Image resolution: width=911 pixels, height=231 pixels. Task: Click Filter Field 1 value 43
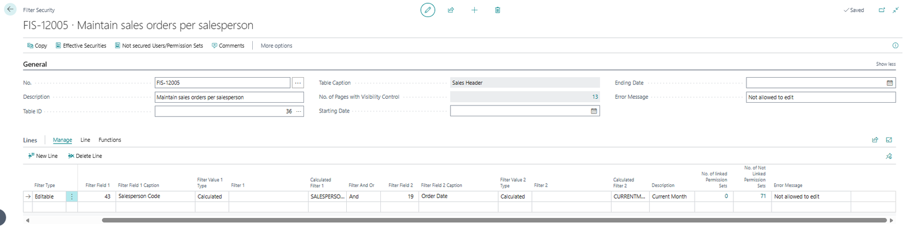pyautogui.click(x=97, y=196)
